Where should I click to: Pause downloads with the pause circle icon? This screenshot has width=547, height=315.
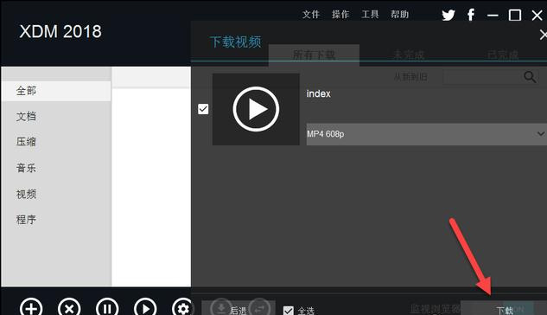tap(107, 308)
